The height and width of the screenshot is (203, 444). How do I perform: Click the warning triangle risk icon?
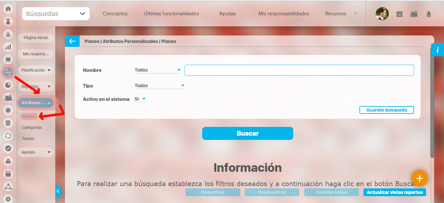tap(8, 161)
